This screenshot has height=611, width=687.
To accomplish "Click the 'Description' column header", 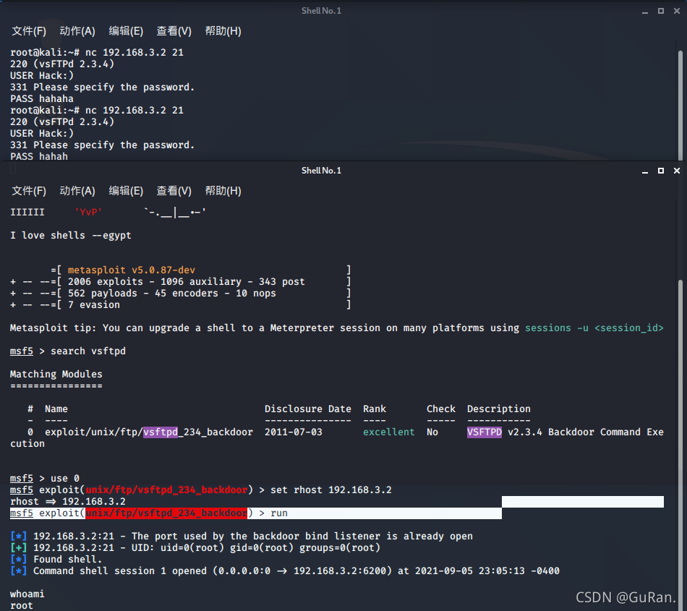I will pos(498,409).
